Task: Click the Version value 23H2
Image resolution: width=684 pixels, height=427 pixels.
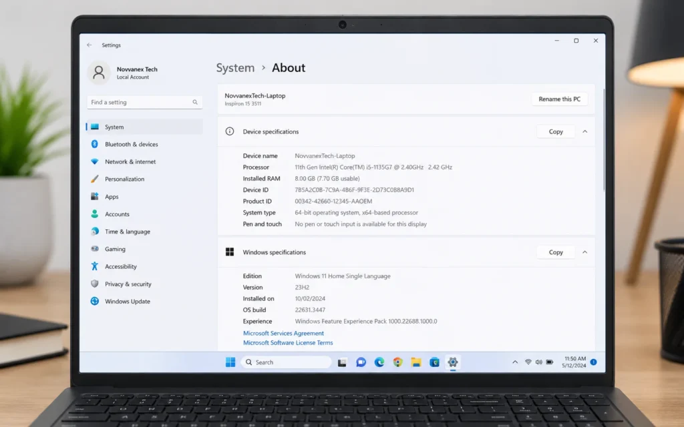Action: 302,287
